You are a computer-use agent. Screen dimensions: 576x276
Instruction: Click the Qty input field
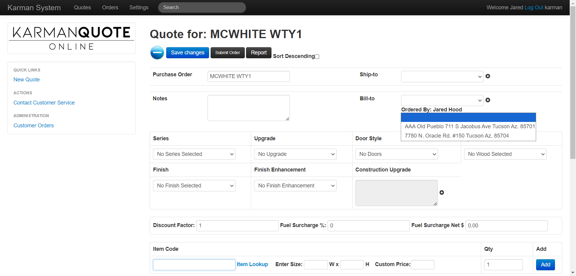coord(503,265)
